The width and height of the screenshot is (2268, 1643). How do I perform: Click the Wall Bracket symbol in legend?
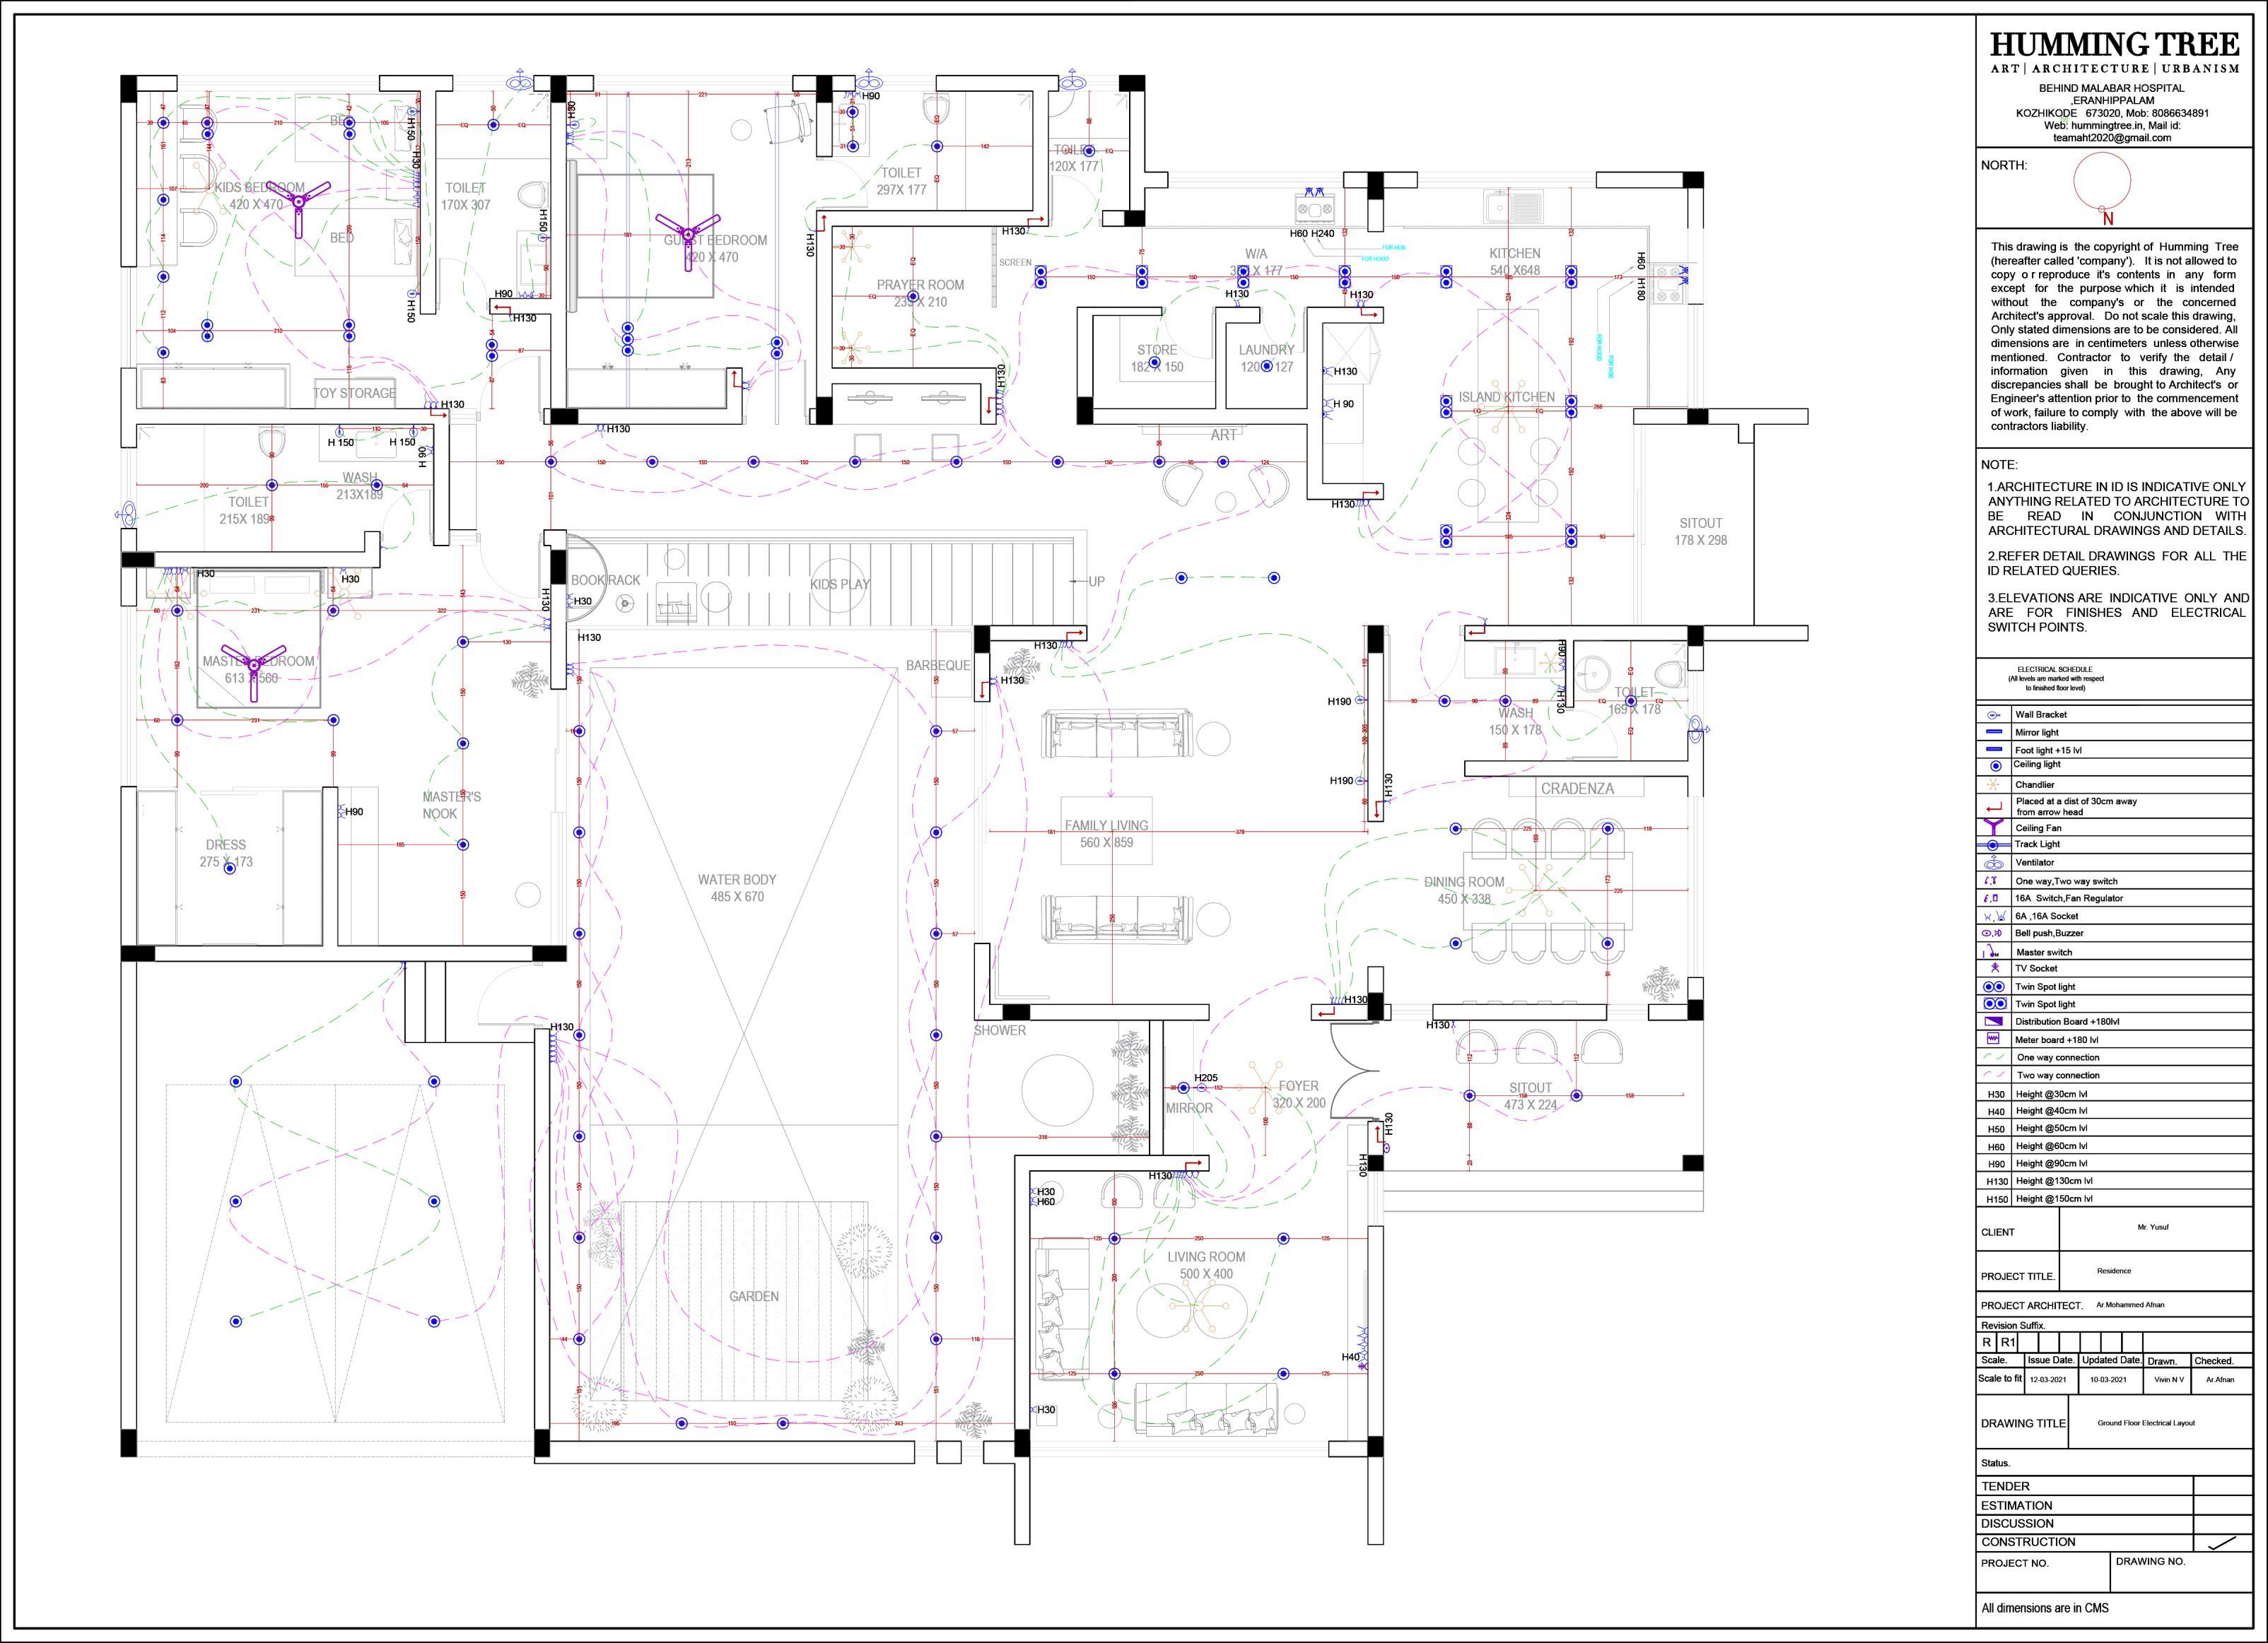(x=1993, y=716)
